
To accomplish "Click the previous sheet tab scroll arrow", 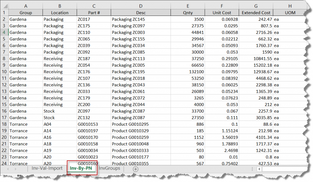I will click(8, 169).
